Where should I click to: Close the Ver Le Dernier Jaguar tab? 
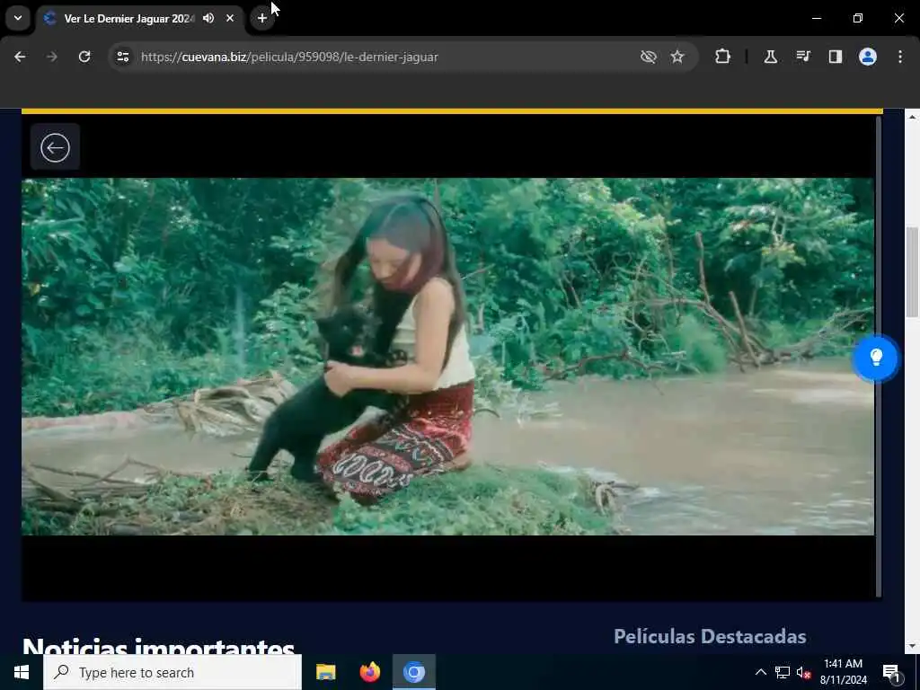pyautogui.click(x=230, y=18)
